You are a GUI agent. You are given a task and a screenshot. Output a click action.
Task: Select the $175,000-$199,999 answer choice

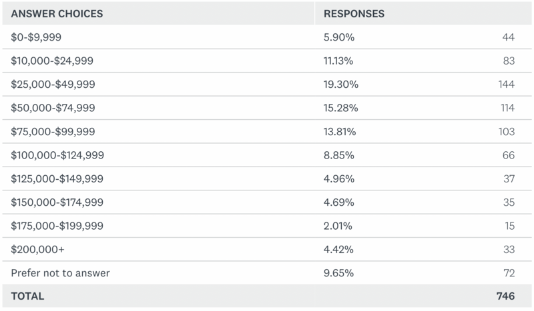click(x=57, y=226)
